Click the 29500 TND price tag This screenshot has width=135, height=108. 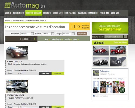coord(45,73)
